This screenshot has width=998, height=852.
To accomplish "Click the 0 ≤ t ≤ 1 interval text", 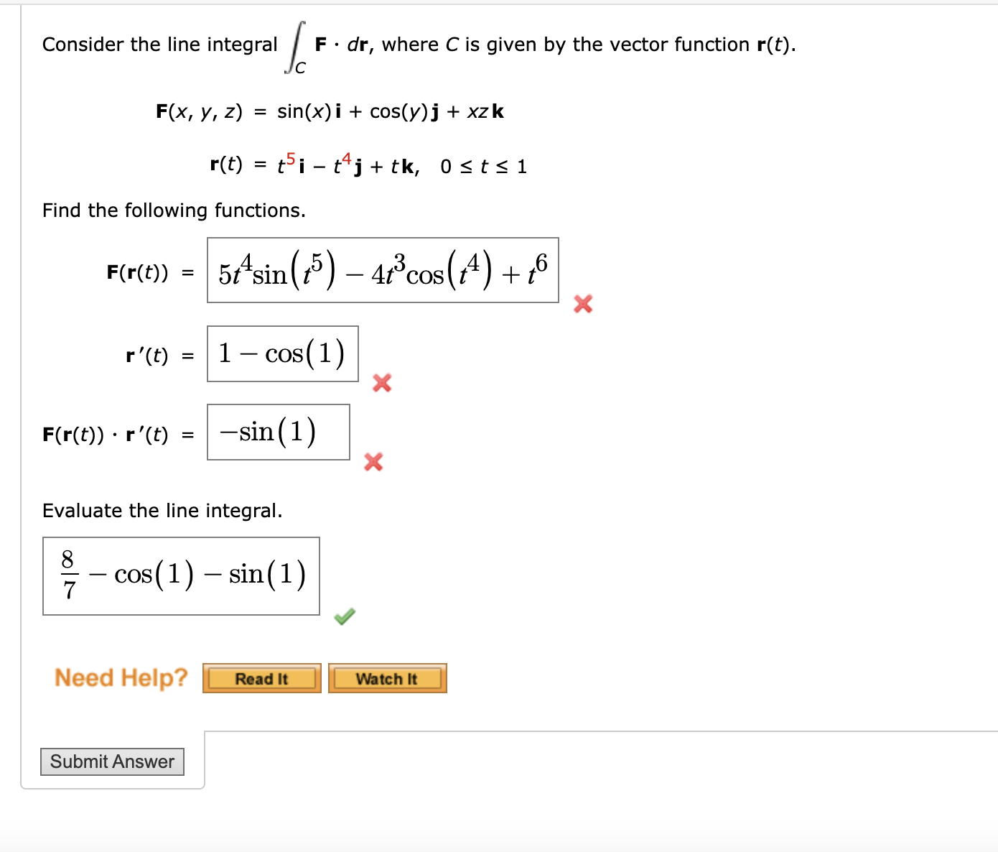I will coord(483,166).
